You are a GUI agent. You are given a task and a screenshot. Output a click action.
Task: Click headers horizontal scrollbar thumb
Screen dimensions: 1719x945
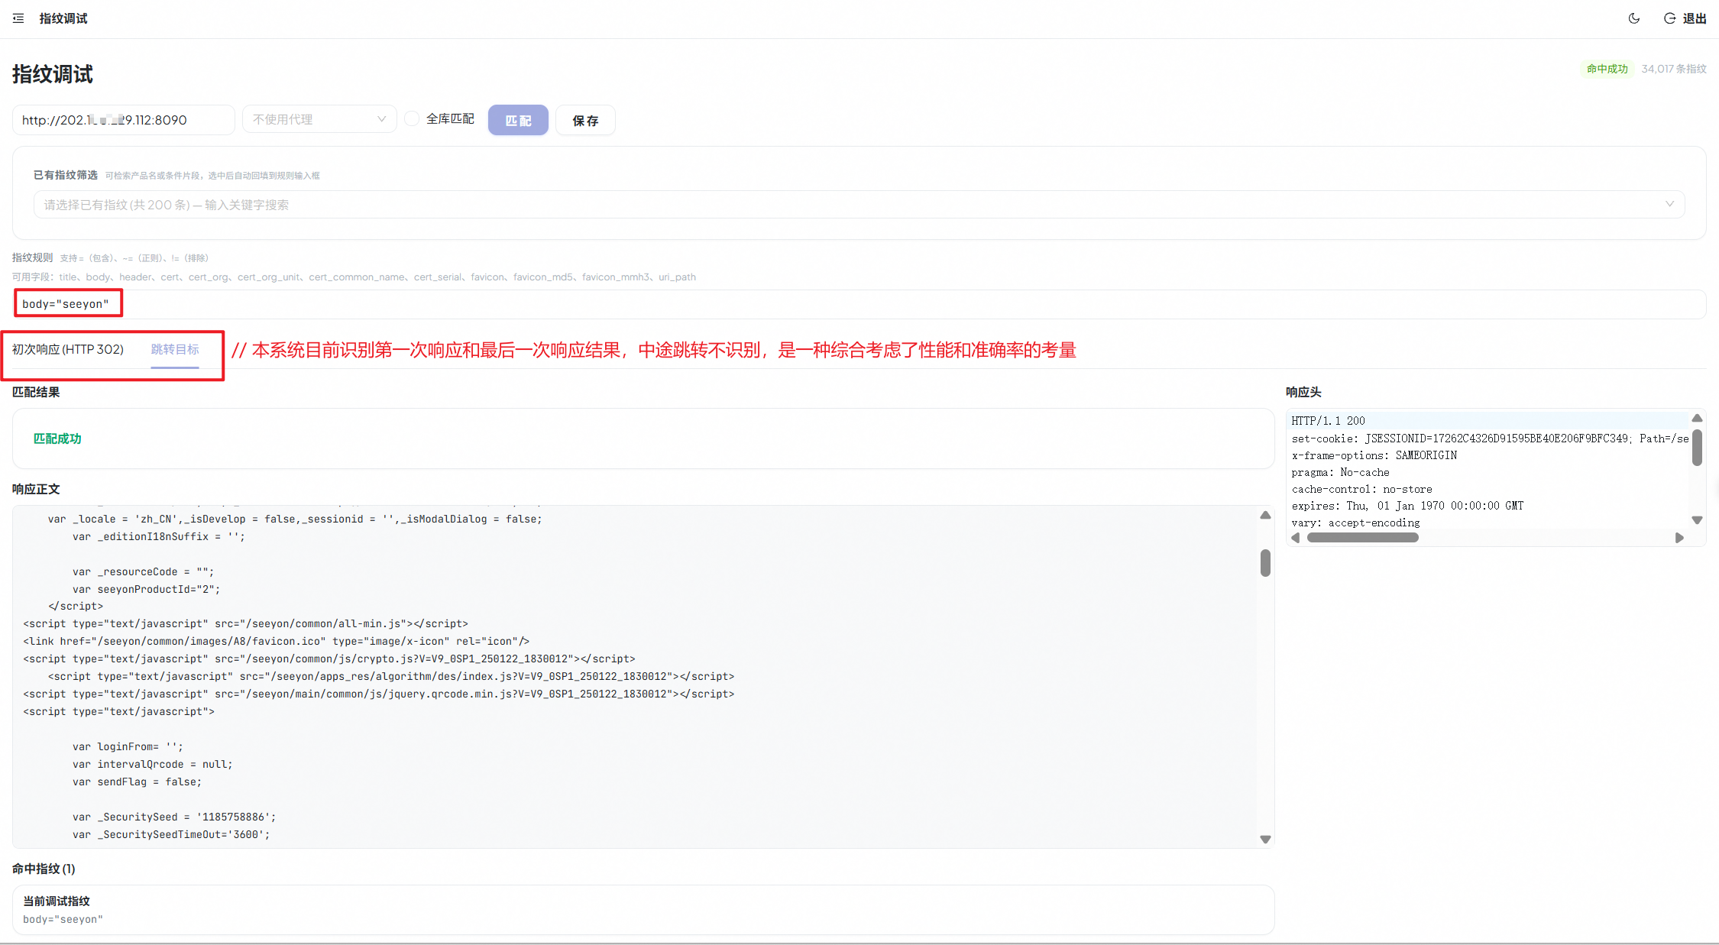[x=1363, y=538]
